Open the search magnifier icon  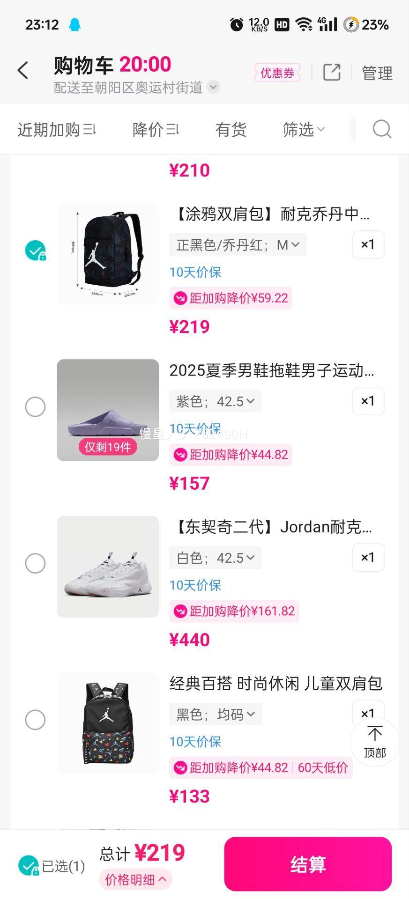(x=381, y=129)
